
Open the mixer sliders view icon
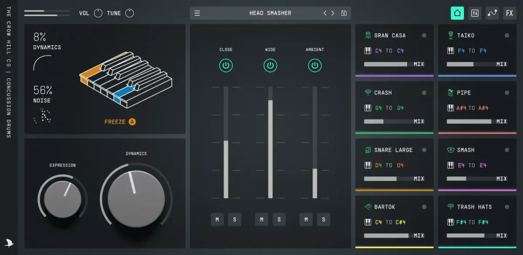coord(475,13)
